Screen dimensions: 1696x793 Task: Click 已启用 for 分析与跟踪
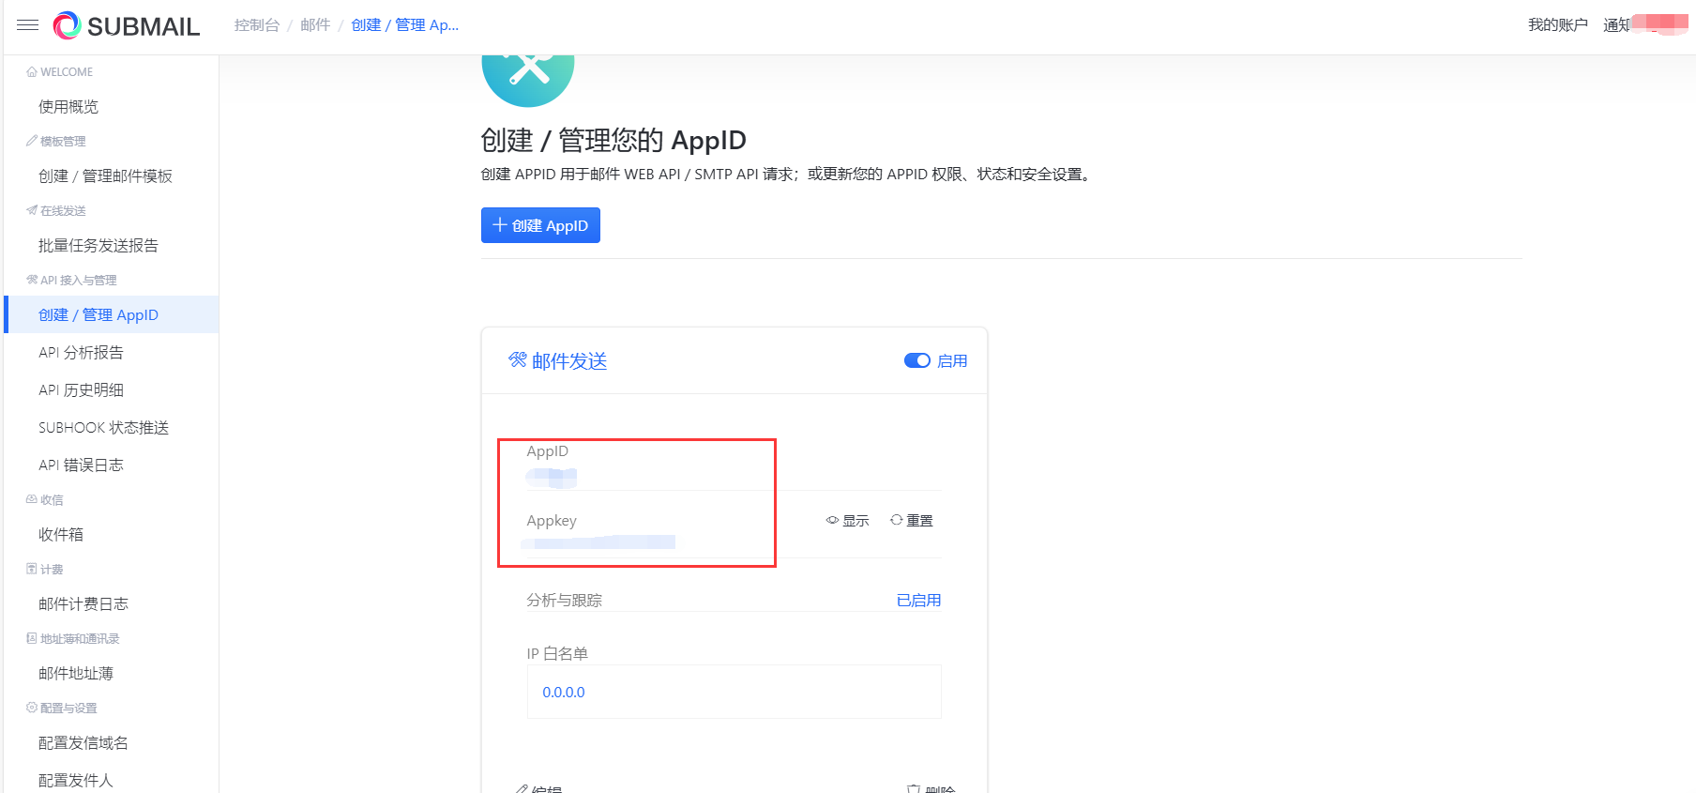point(918,601)
